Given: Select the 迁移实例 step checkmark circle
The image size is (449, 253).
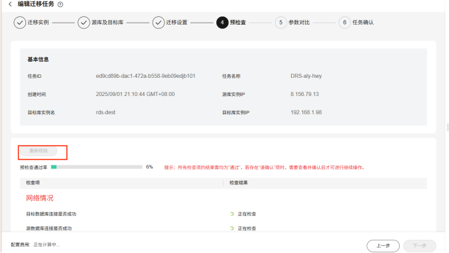Looking at the screenshot, I should click(x=19, y=22).
